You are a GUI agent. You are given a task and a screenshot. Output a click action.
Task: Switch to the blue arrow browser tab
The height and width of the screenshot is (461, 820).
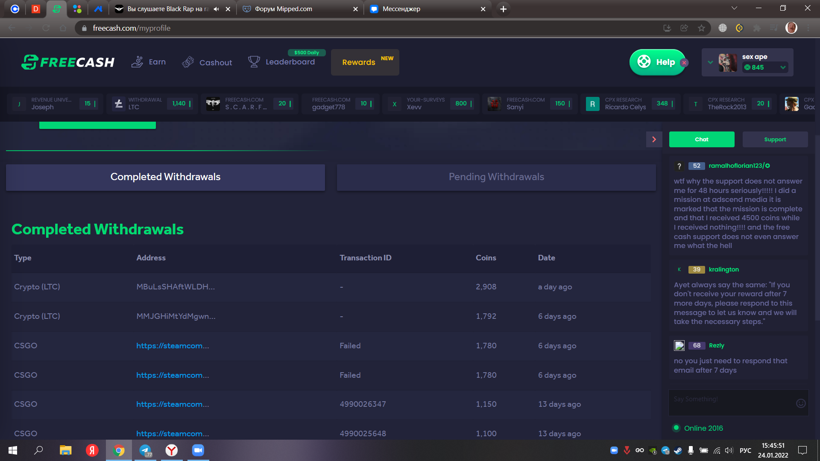tap(98, 9)
